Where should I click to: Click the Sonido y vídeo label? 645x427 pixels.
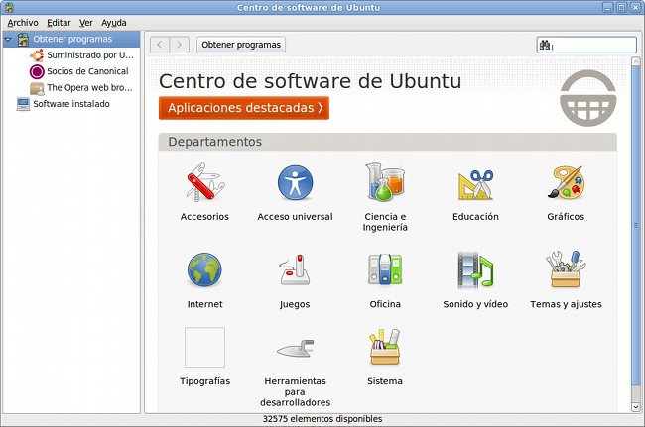click(475, 304)
